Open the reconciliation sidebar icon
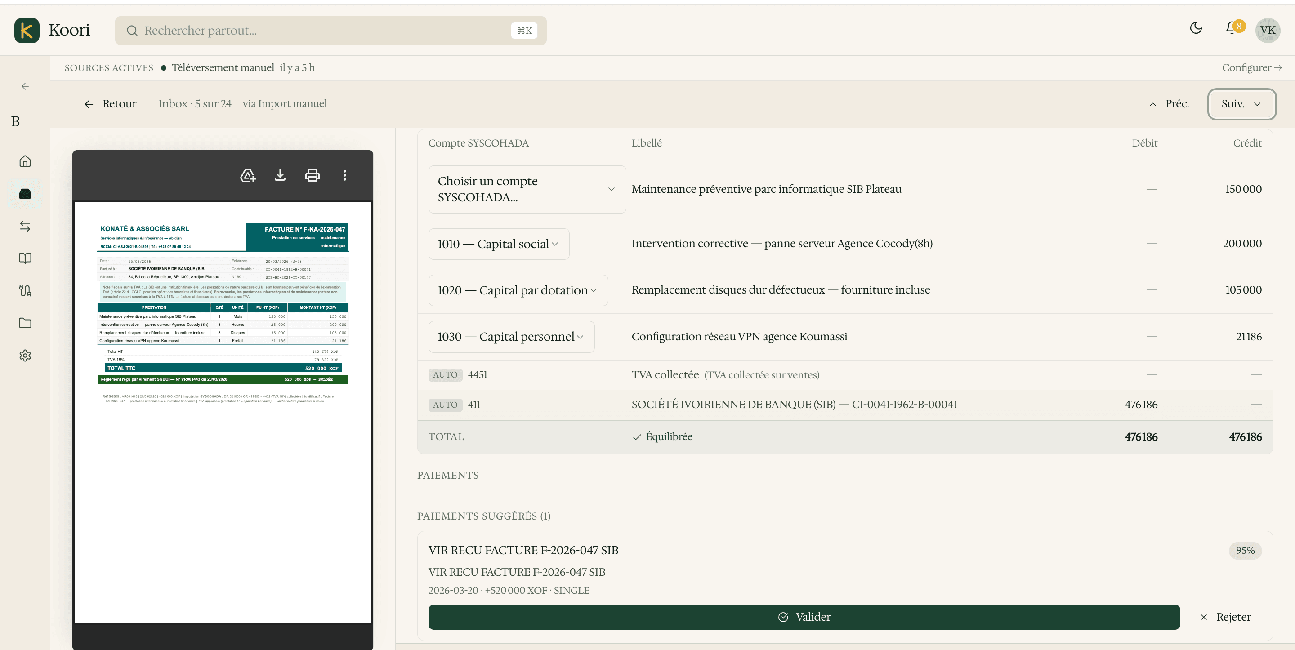Image resolution: width=1295 pixels, height=650 pixels. [25, 290]
